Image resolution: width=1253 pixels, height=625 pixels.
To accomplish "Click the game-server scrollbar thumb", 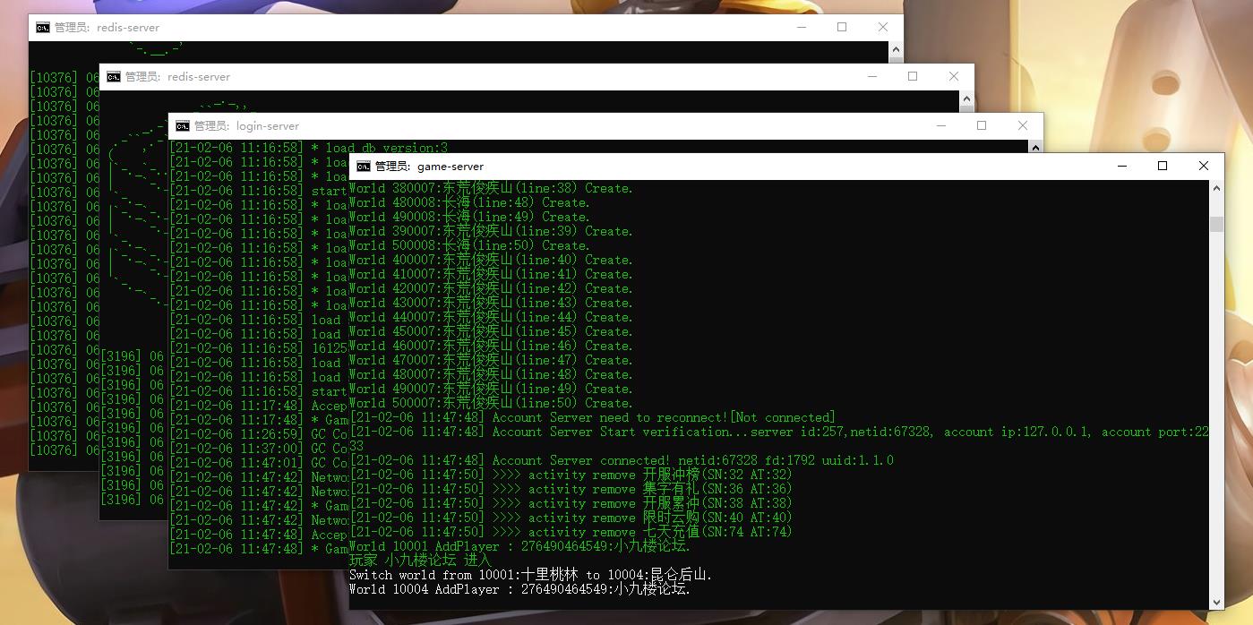I will (x=1216, y=224).
